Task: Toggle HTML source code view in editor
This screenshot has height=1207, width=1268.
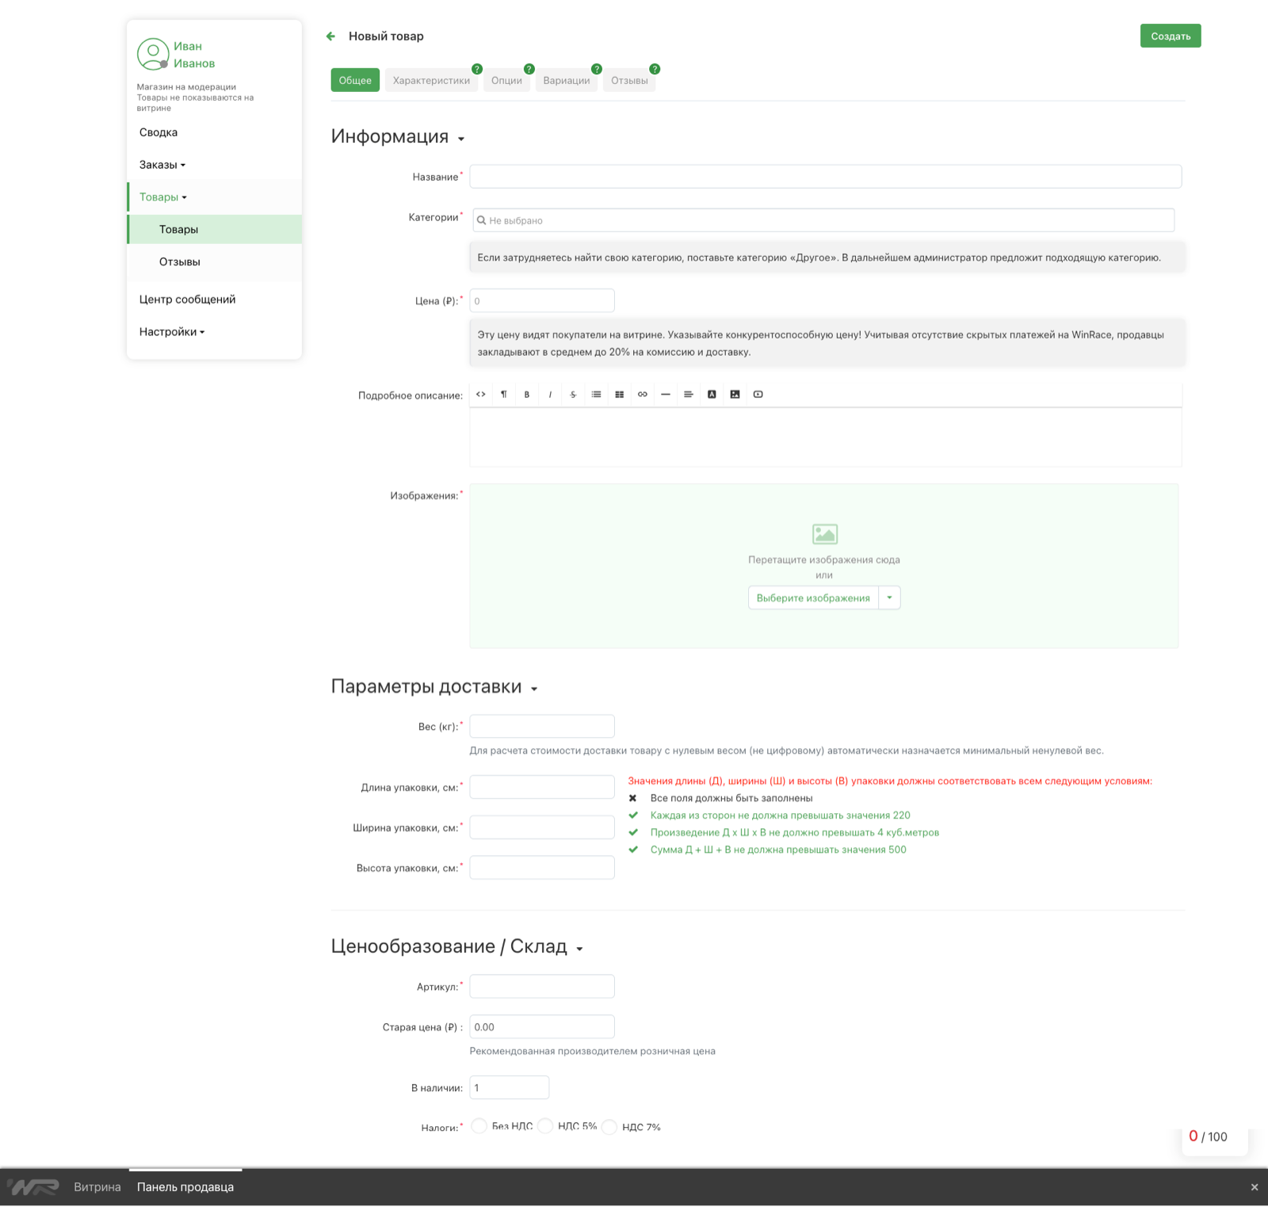Action: coord(481,395)
